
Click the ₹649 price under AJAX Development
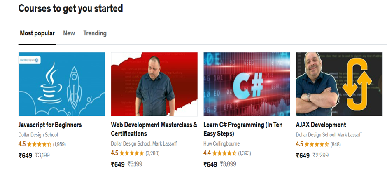pos(303,155)
